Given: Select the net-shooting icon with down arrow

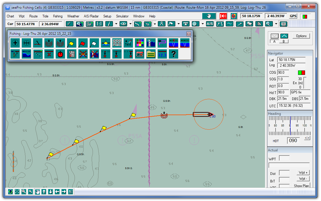Looking at the screenshot, I should (x=49, y=43).
